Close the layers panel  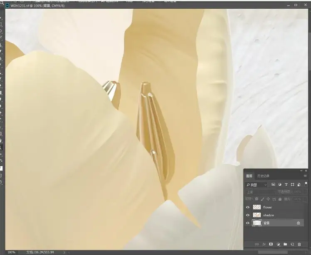tap(306, 170)
